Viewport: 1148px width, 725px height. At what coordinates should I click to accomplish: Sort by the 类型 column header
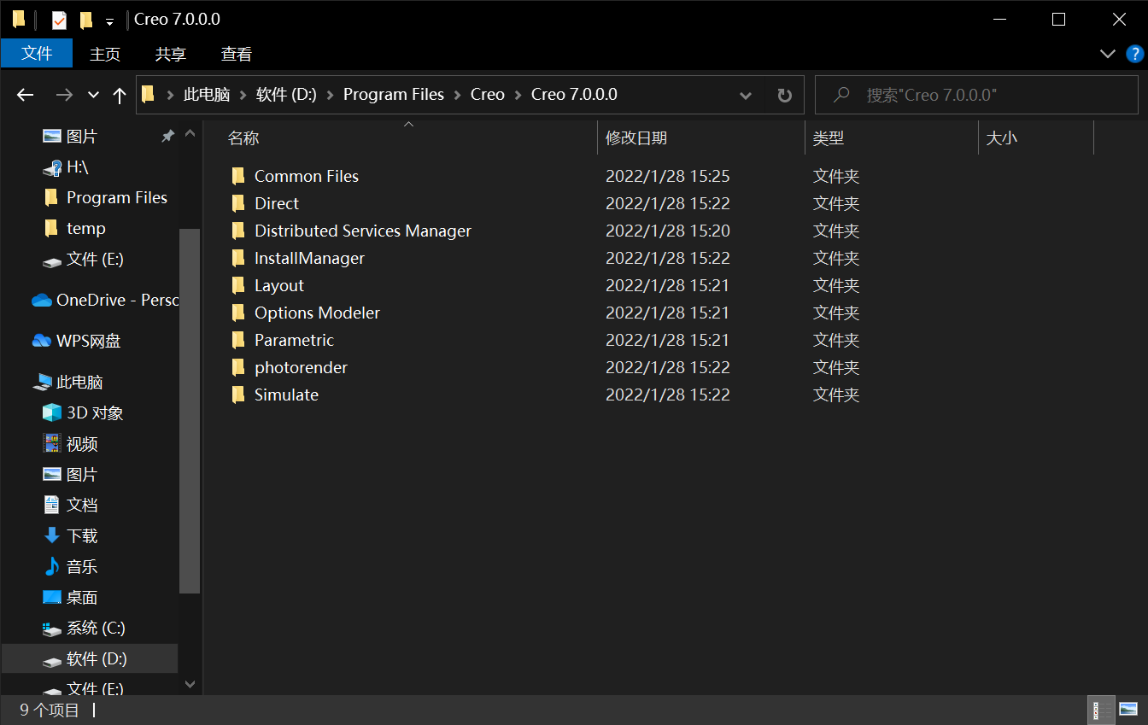click(829, 137)
